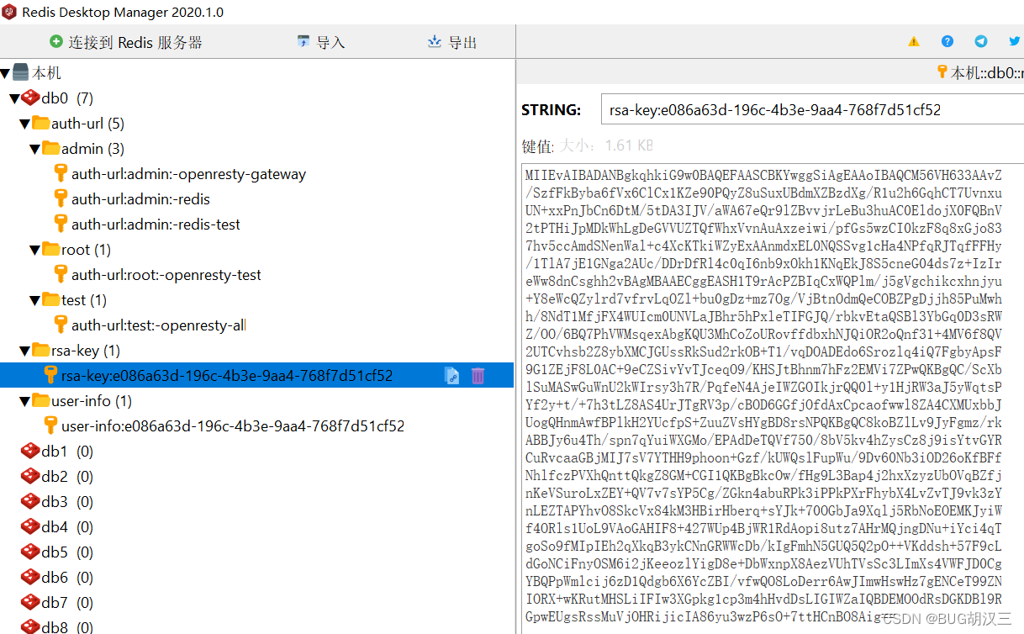This screenshot has width=1024, height=634.
Task: Collapse the 本机 server connection
Action: click(5, 73)
